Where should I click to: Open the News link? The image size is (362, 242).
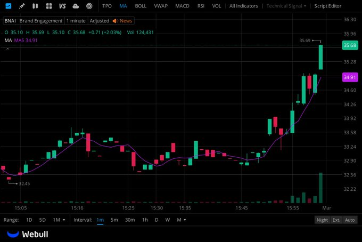tap(126, 21)
